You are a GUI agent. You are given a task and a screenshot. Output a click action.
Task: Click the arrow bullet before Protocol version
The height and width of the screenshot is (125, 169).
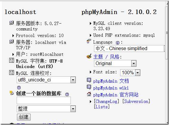(13, 36)
